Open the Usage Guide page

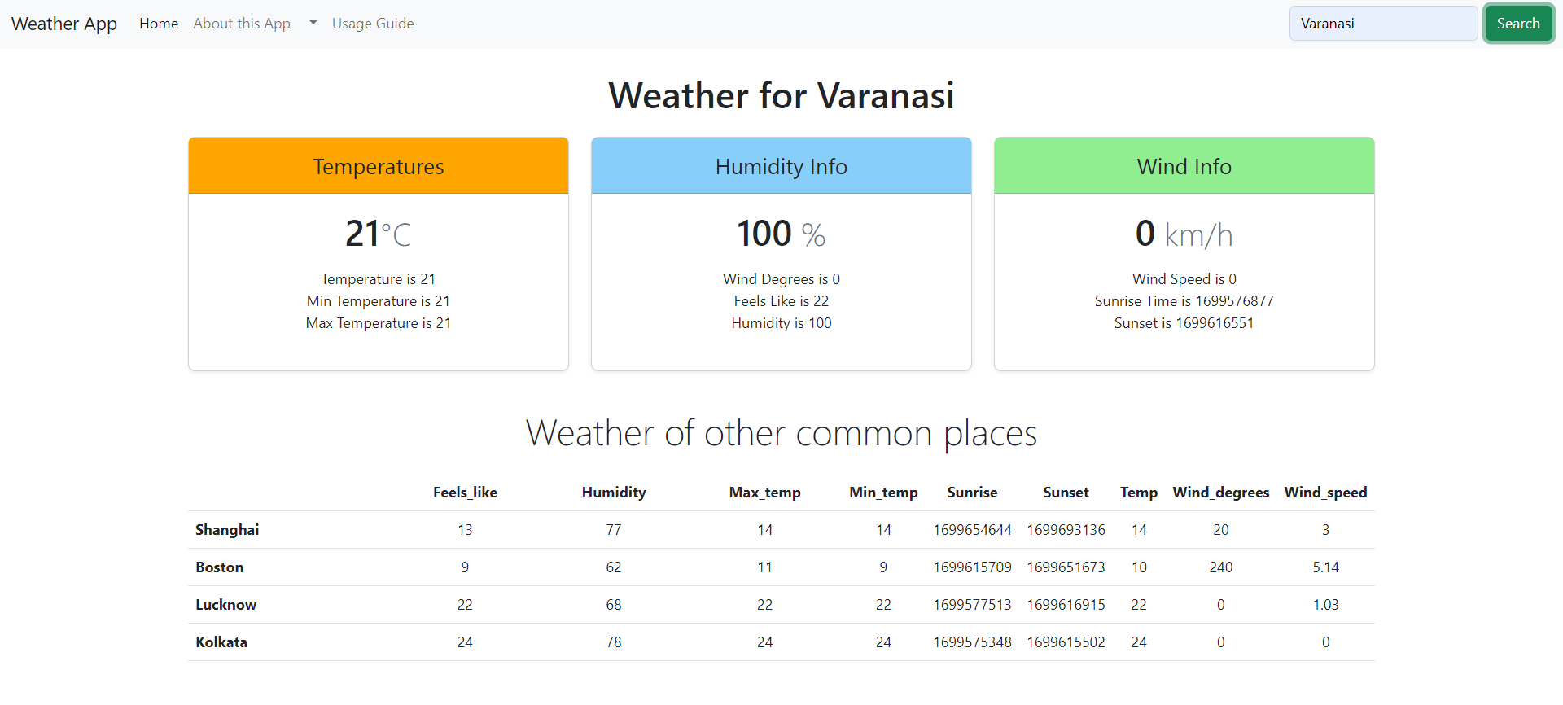373,24
